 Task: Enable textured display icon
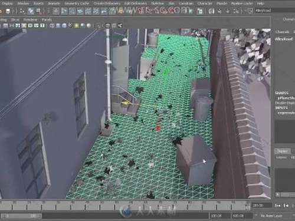(x=70, y=25)
